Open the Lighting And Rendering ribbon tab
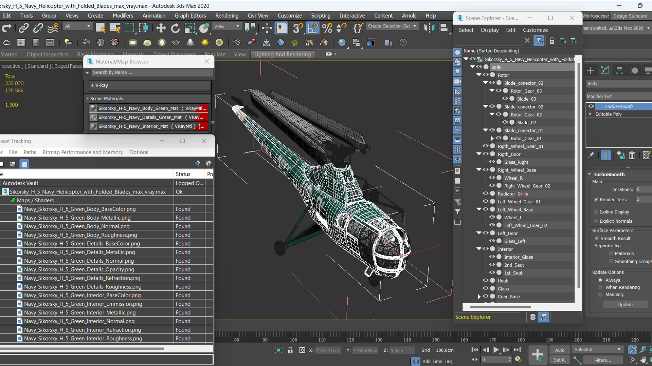Image resolution: width=652 pixels, height=366 pixels. [x=282, y=55]
